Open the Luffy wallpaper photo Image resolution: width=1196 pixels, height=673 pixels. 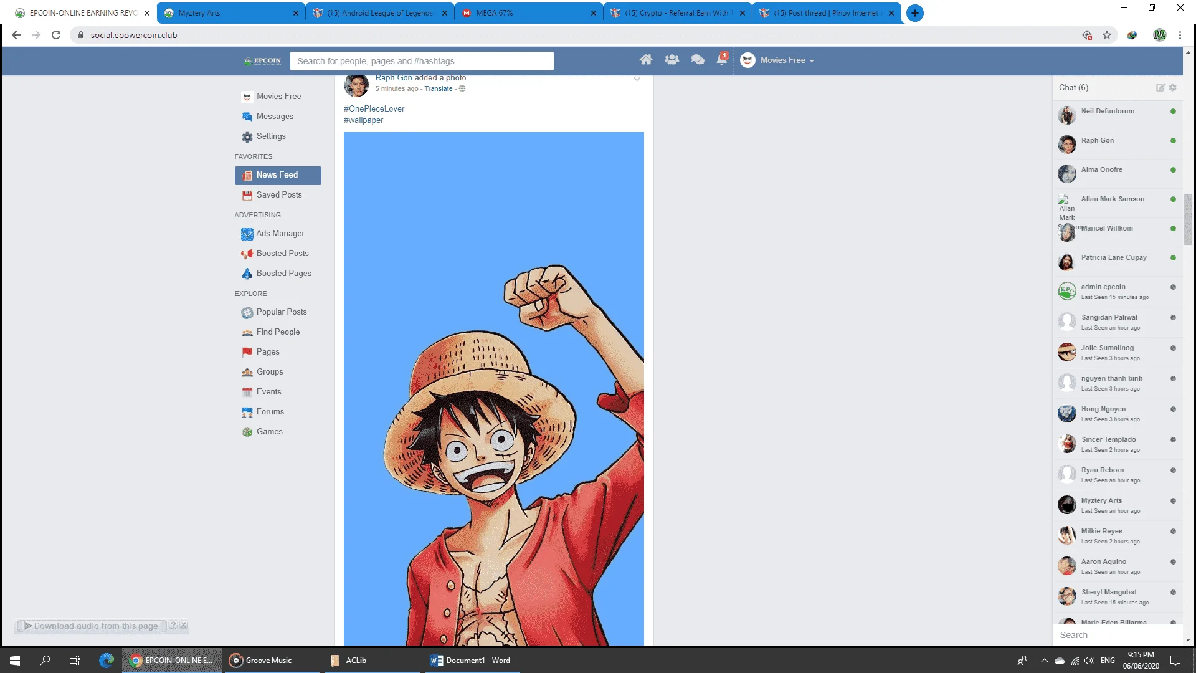pos(494,388)
